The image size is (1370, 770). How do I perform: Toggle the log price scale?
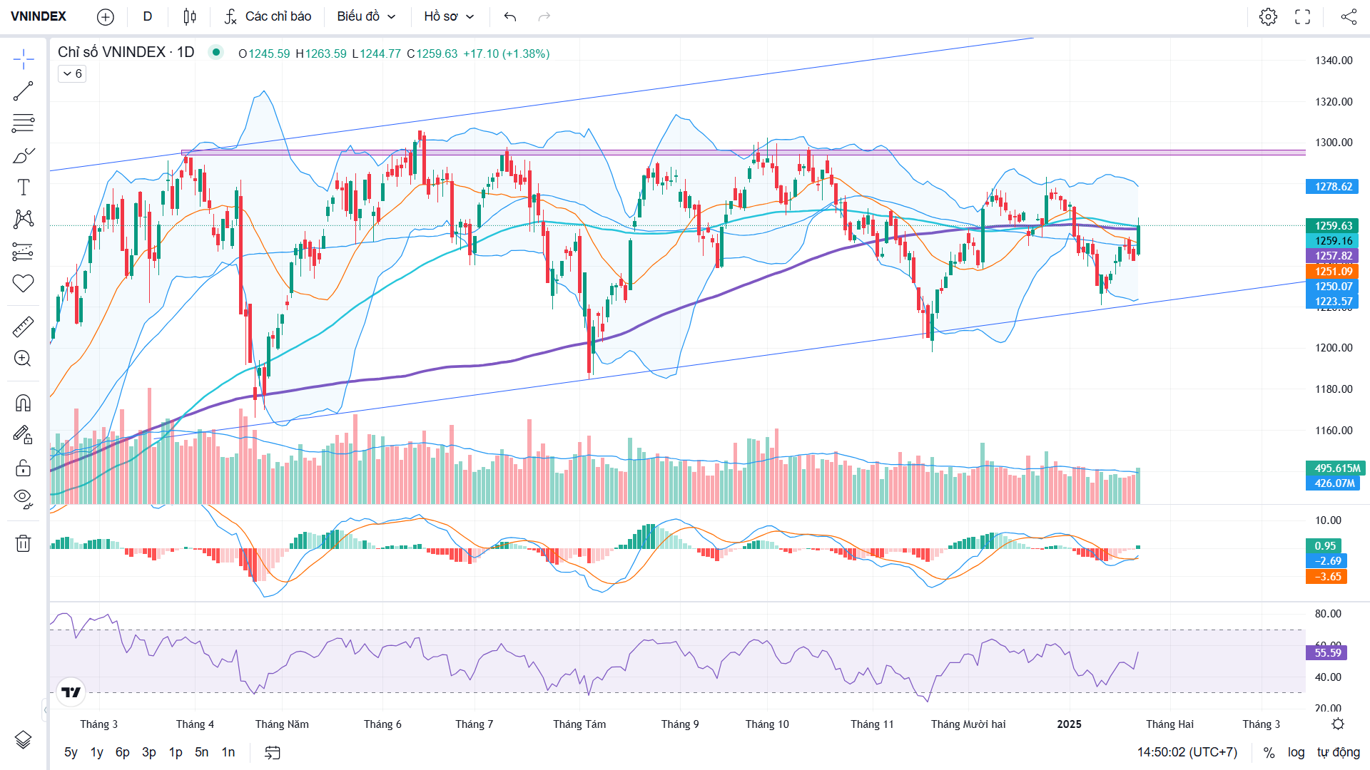(x=1296, y=752)
